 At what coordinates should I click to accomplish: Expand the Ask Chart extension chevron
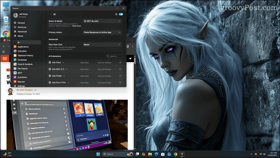click(x=63, y=62)
